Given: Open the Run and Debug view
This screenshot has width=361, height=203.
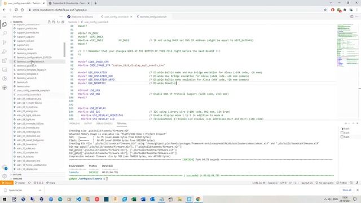Looking at the screenshot, I should point(5,51).
